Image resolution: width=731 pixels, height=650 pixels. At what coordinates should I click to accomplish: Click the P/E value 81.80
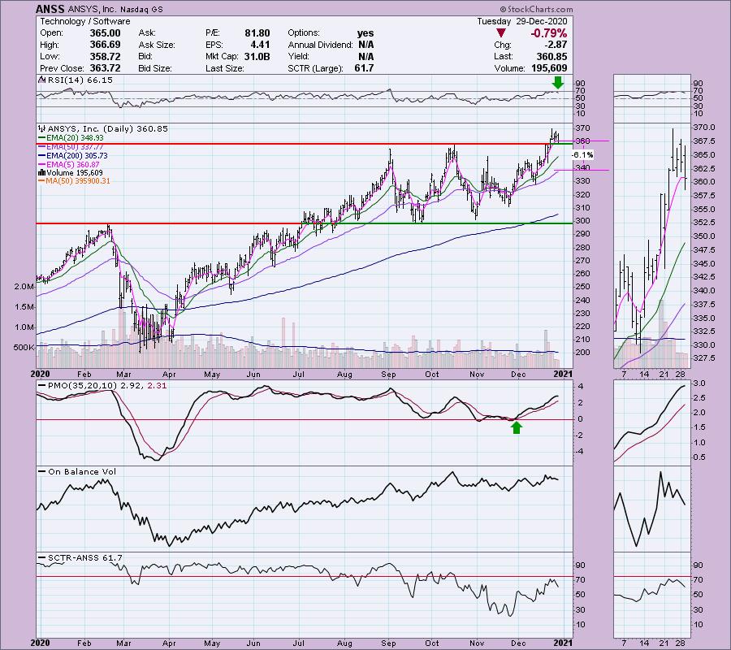pos(257,33)
